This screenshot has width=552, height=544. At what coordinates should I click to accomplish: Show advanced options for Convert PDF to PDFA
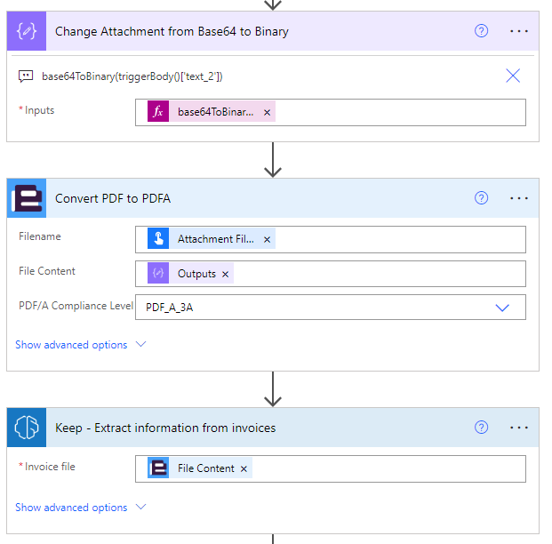coord(80,345)
